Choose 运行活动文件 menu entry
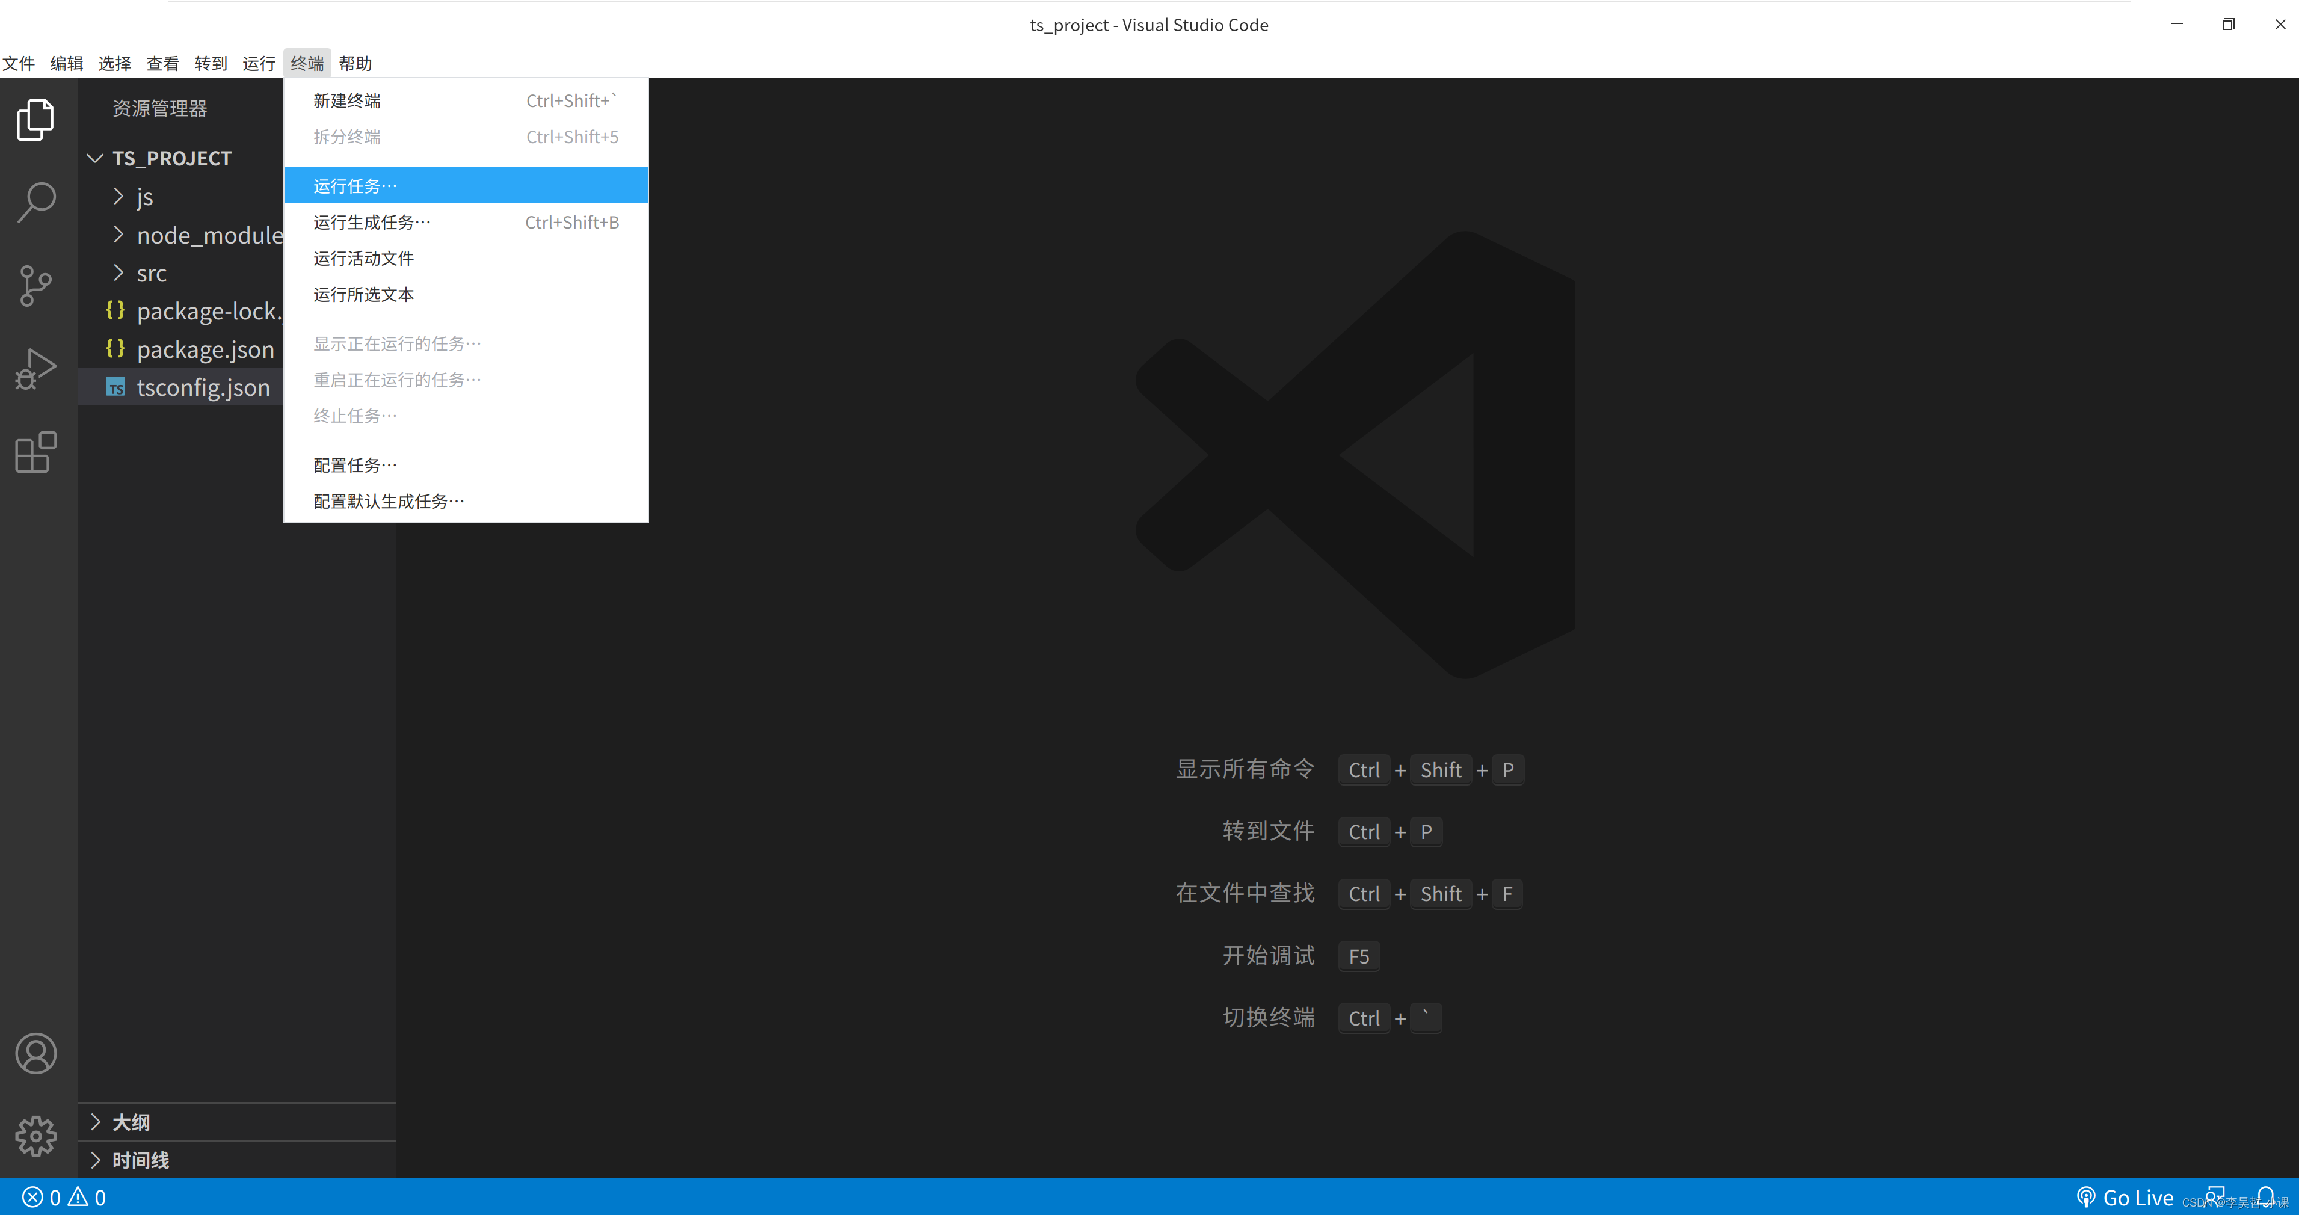Viewport: 2299px width, 1215px height. click(x=466, y=258)
